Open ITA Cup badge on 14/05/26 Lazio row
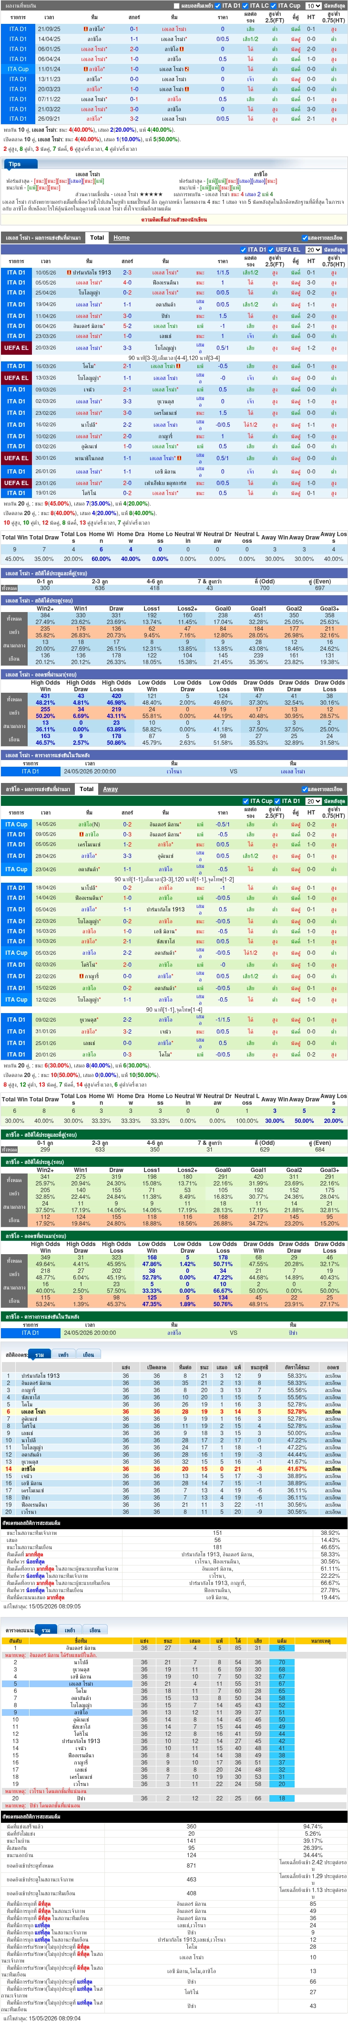This screenshot has height=2029, width=348. [x=17, y=824]
